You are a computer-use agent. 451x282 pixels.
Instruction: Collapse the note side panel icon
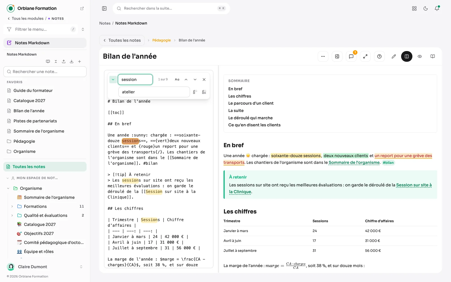pos(337,56)
